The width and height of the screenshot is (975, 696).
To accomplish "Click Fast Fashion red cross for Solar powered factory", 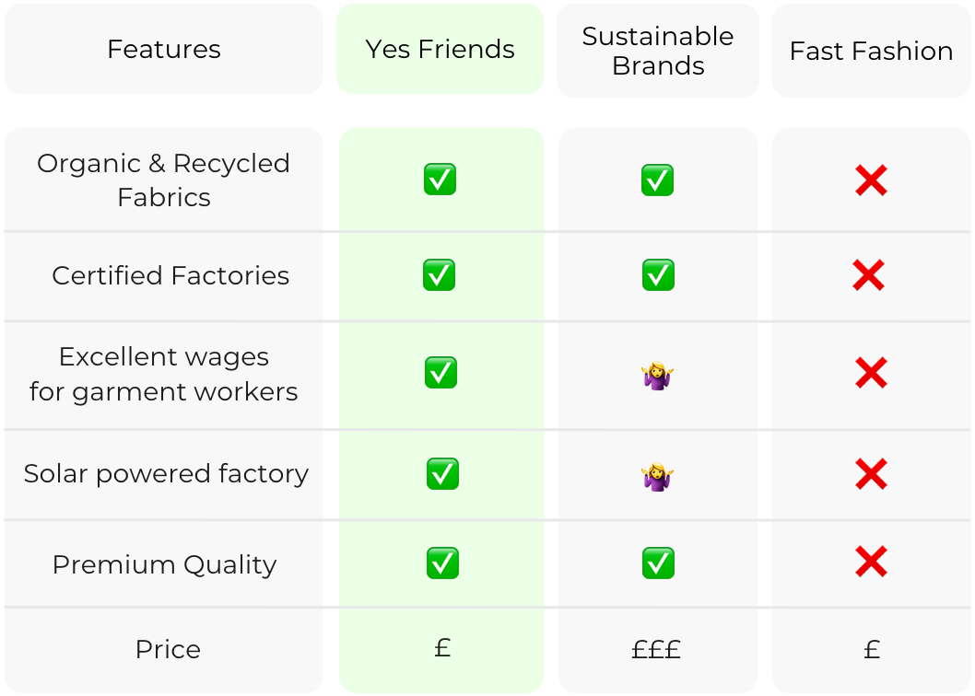I will (x=871, y=474).
